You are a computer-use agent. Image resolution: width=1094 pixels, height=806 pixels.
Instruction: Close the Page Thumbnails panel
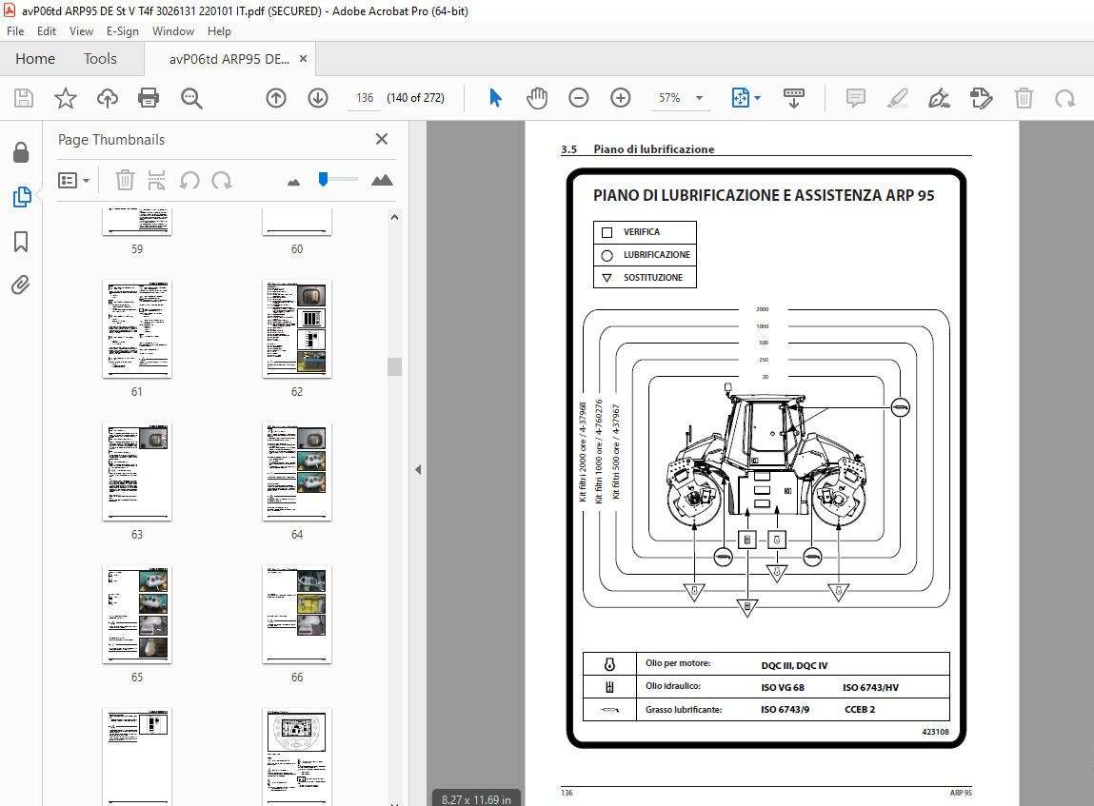pyautogui.click(x=382, y=139)
